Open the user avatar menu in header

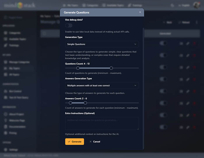[x=196, y=5]
